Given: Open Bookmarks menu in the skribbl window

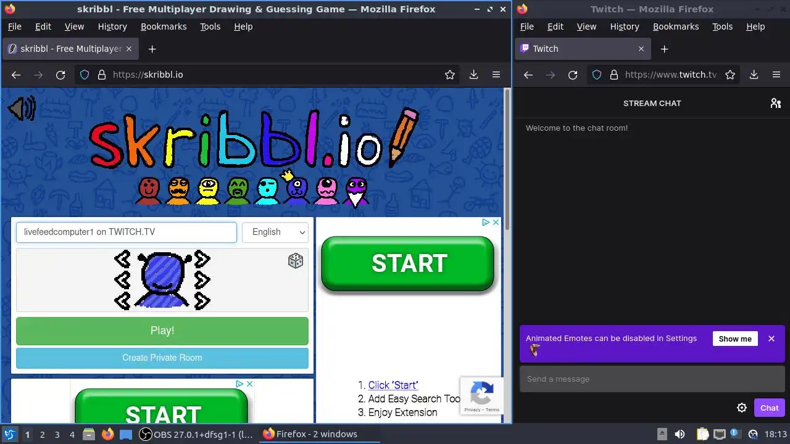Looking at the screenshot, I should tap(164, 27).
